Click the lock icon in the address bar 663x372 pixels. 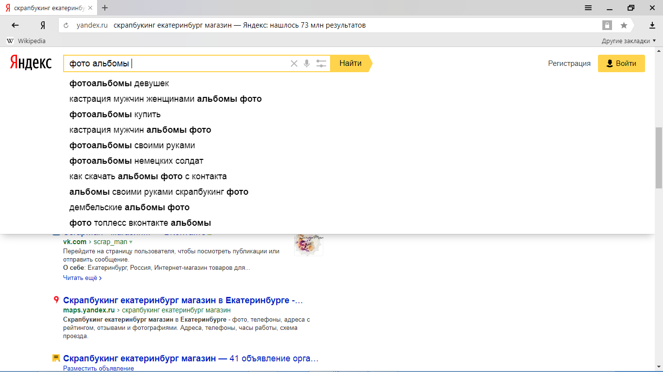pyautogui.click(x=607, y=25)
